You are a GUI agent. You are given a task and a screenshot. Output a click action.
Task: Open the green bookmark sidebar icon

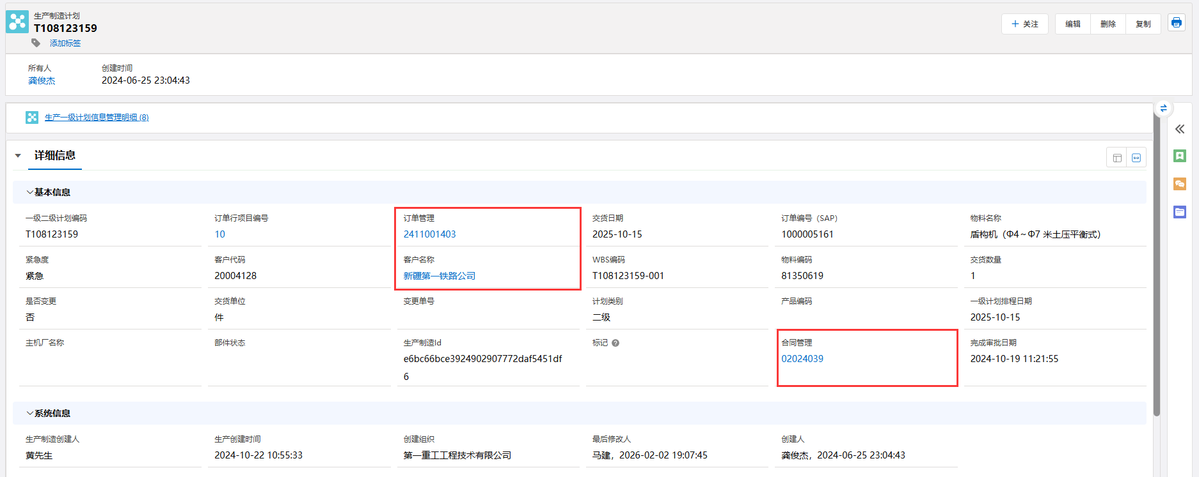click(1180, 156)
